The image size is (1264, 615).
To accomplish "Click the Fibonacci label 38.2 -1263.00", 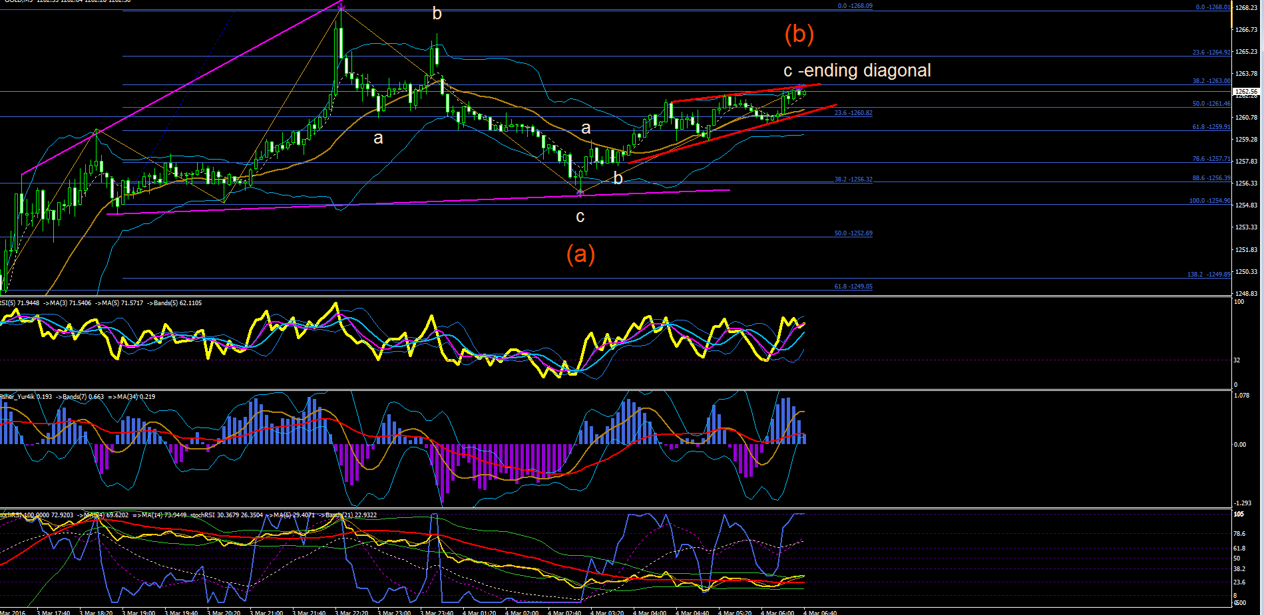I will (x=1211, y=81).
